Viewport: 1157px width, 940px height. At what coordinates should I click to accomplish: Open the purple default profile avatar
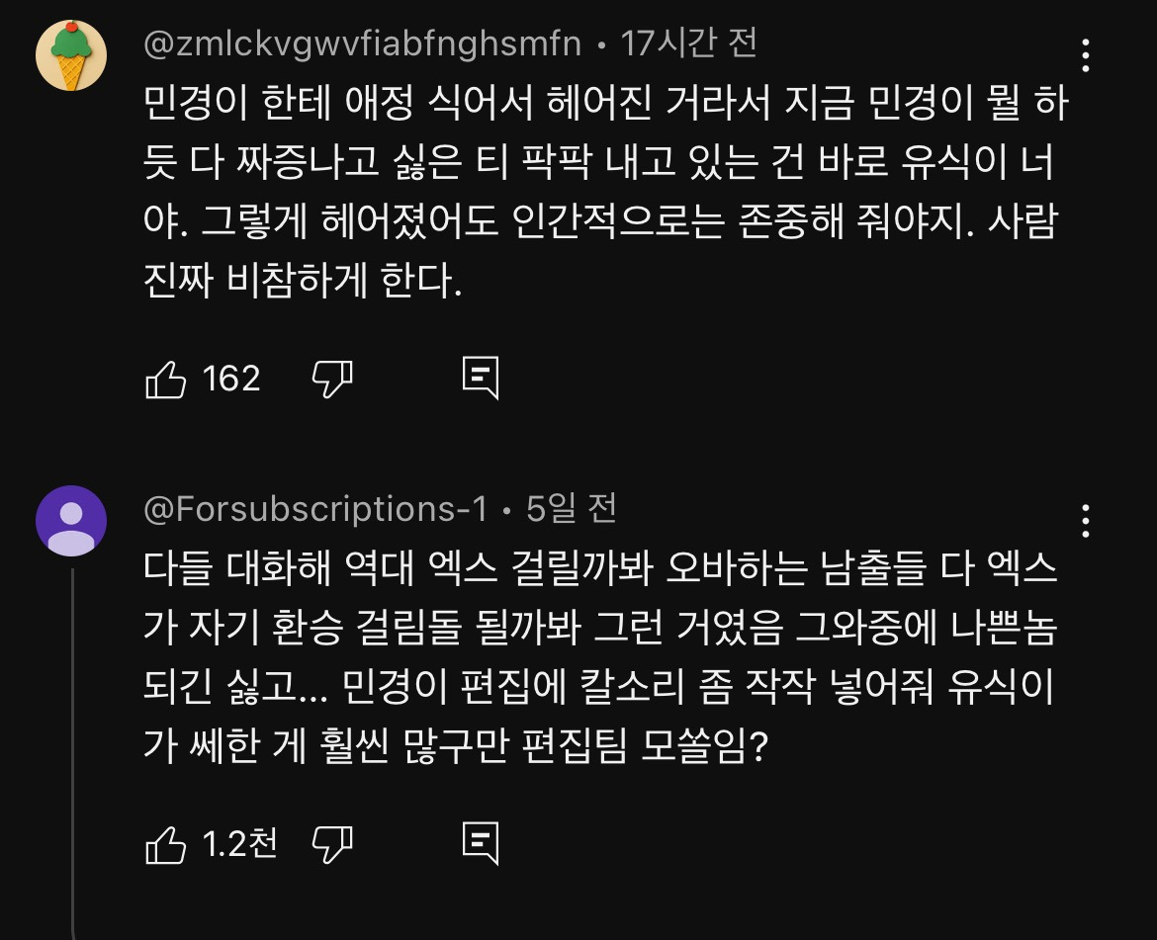[71, 522]
